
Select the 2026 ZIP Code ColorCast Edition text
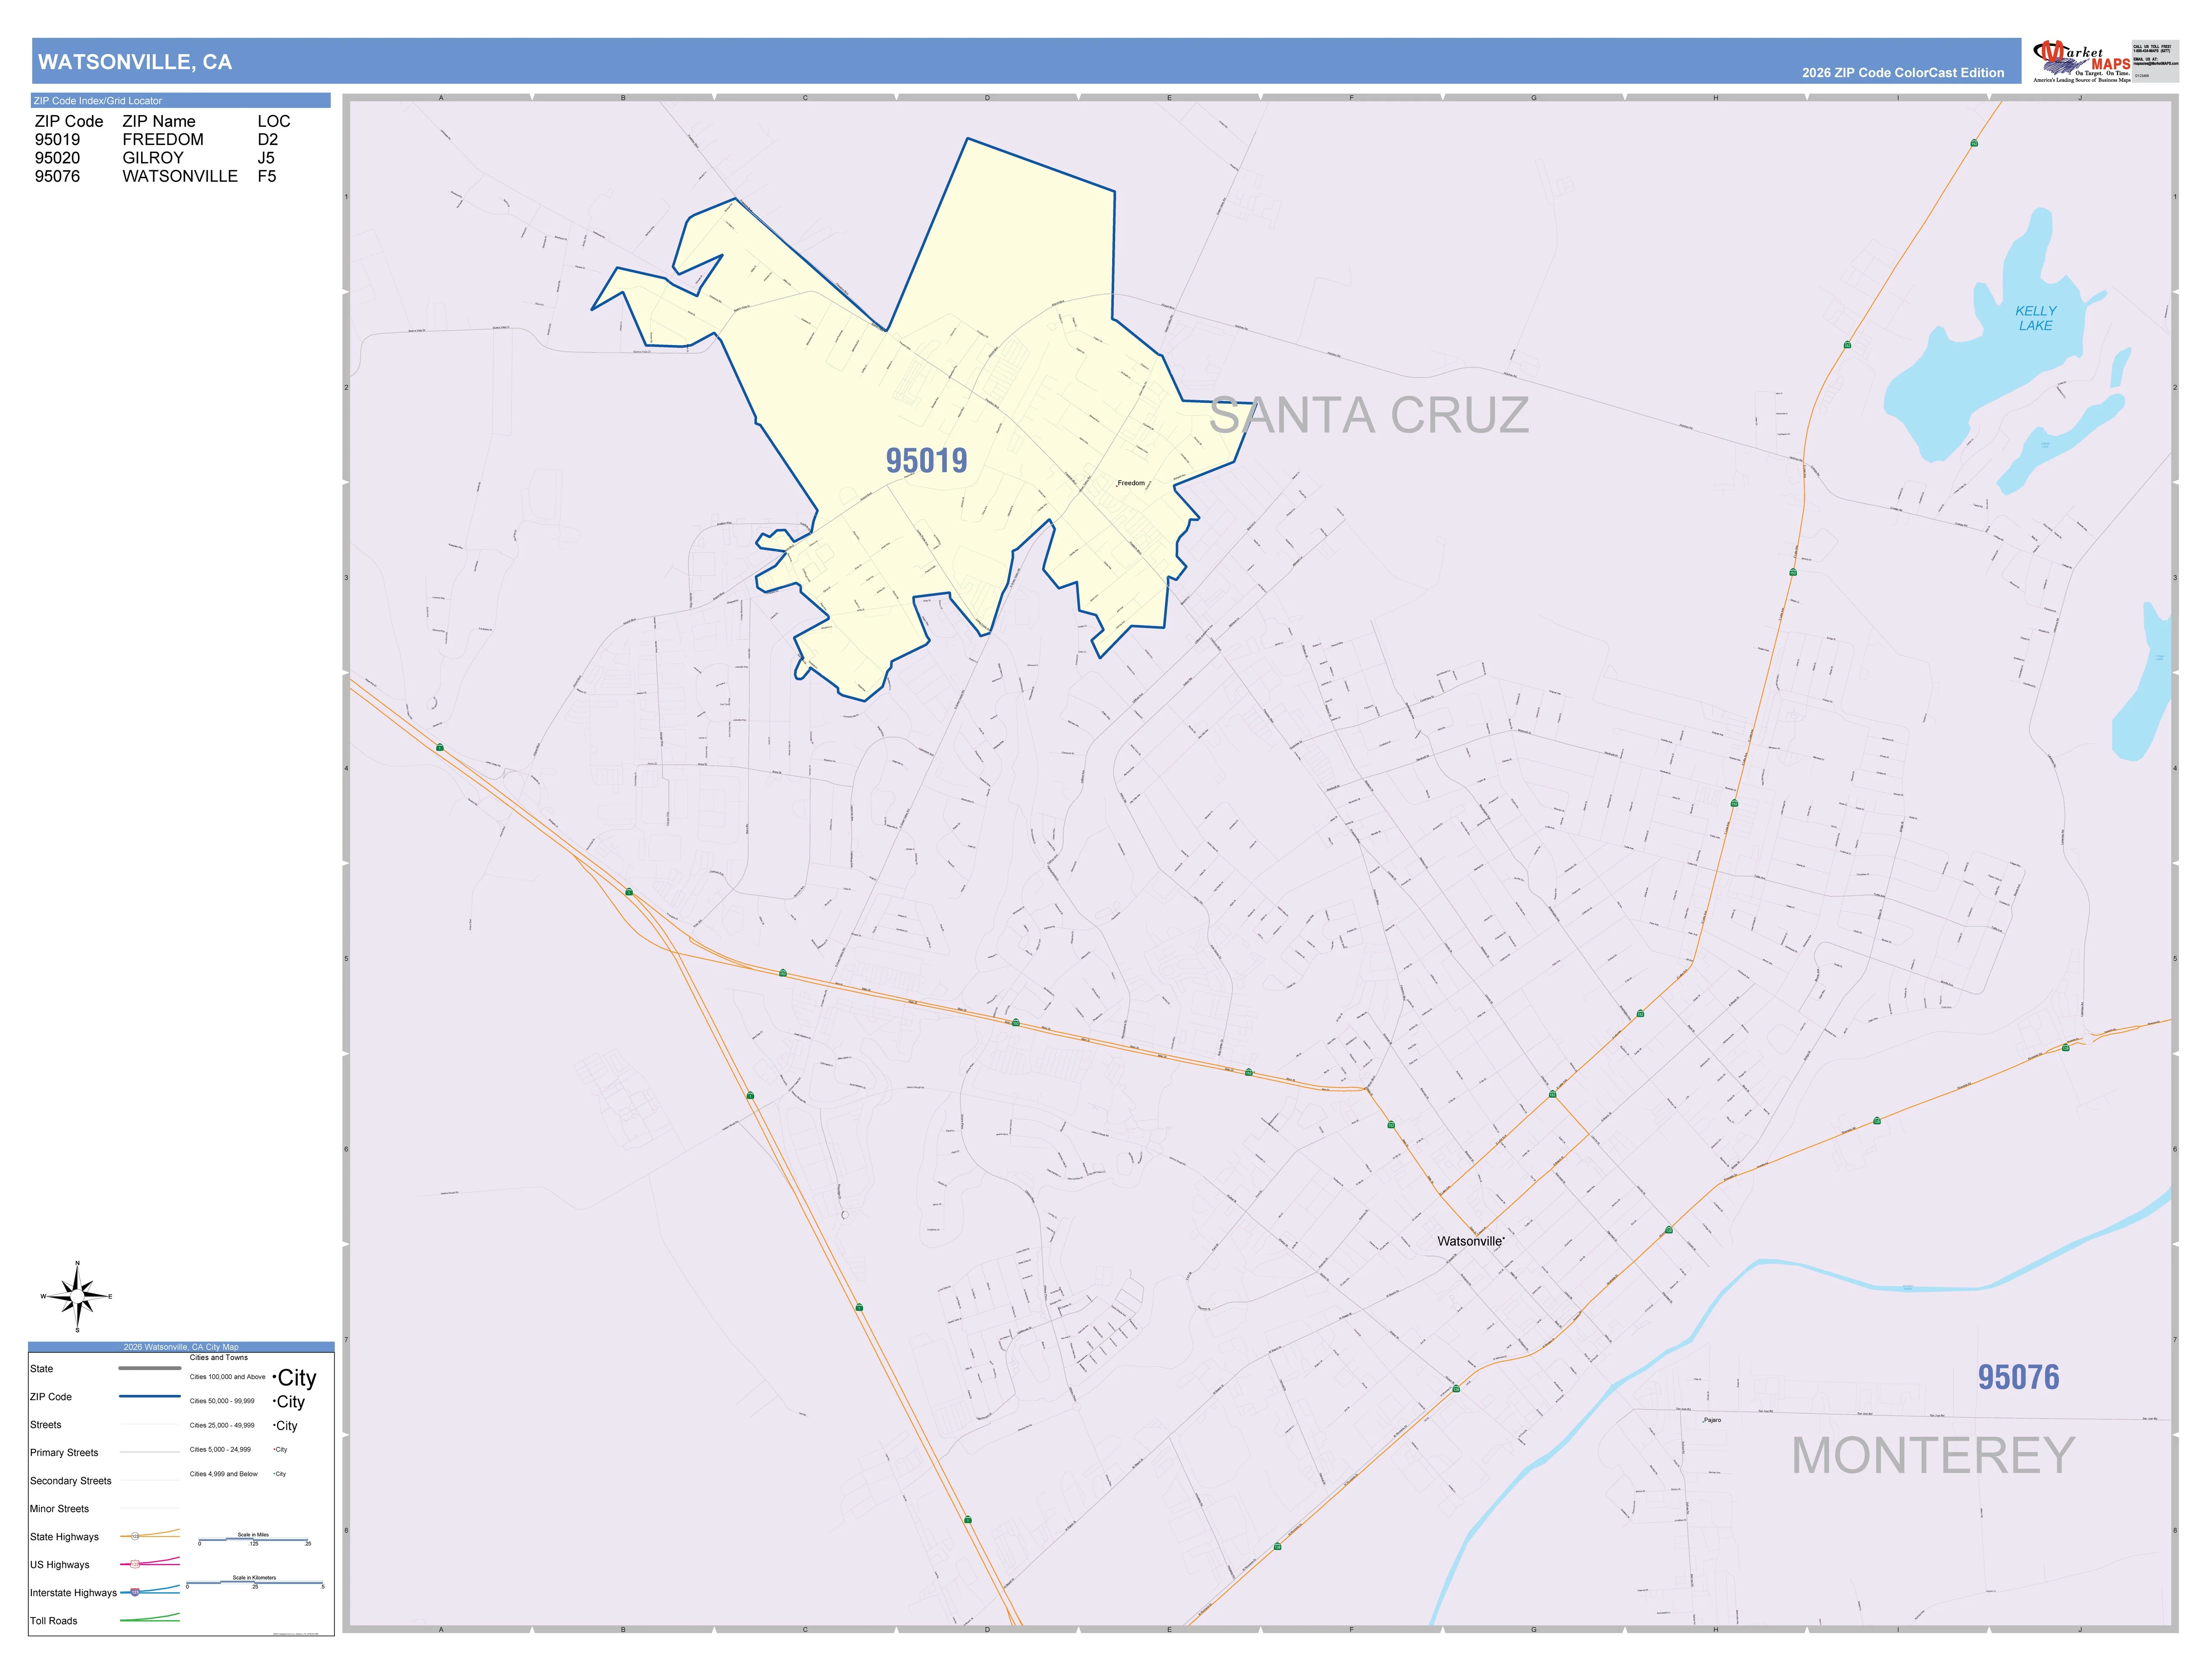click(1903, 73)
